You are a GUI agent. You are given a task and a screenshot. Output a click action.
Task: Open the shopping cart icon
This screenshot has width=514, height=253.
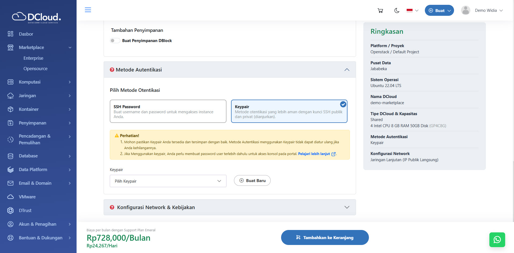pyautogui.click(x=380, y=10)
